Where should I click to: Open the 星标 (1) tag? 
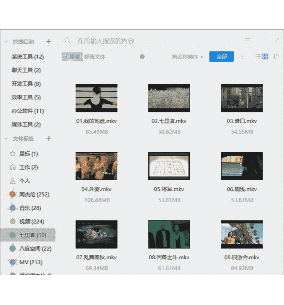tap(29, 154)
